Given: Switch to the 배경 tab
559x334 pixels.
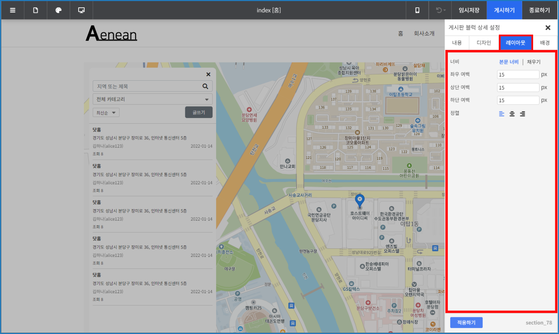Looking at the screenshot, I should [x=545, y=43].
